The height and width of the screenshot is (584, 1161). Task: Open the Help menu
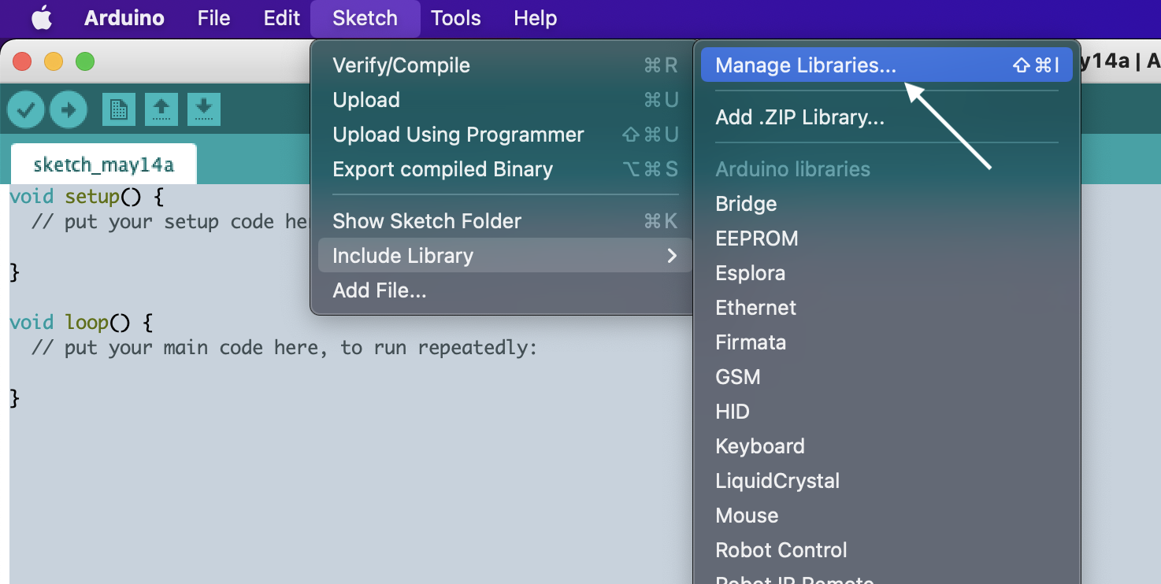pyautogui.click(x=536, y=18)
